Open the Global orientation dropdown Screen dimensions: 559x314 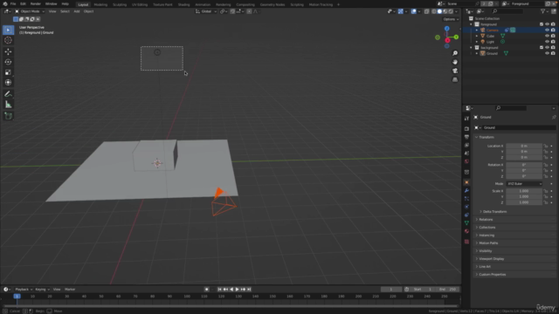pyautogui.click(x=206, y=11)
